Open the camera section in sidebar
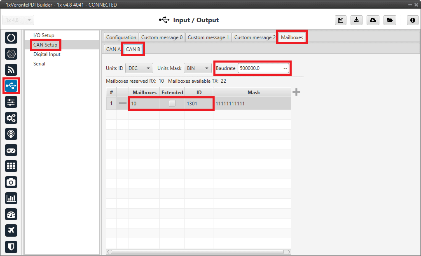Screen dimensions: 421x256 click(11, 182)
